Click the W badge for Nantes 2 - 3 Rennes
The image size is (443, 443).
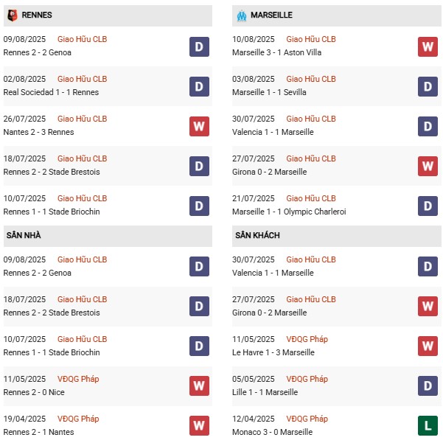point(199,126)
